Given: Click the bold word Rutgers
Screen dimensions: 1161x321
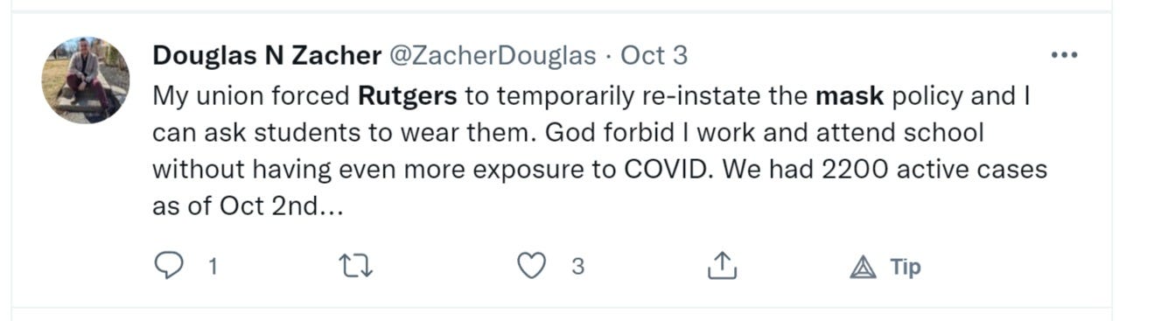Looking at the screenshot, I should pyautogui.click(x=408, y=95).
